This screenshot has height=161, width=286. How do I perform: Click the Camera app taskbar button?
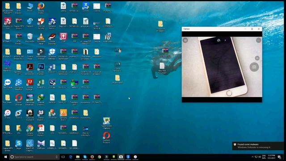(x=121, y=157)
